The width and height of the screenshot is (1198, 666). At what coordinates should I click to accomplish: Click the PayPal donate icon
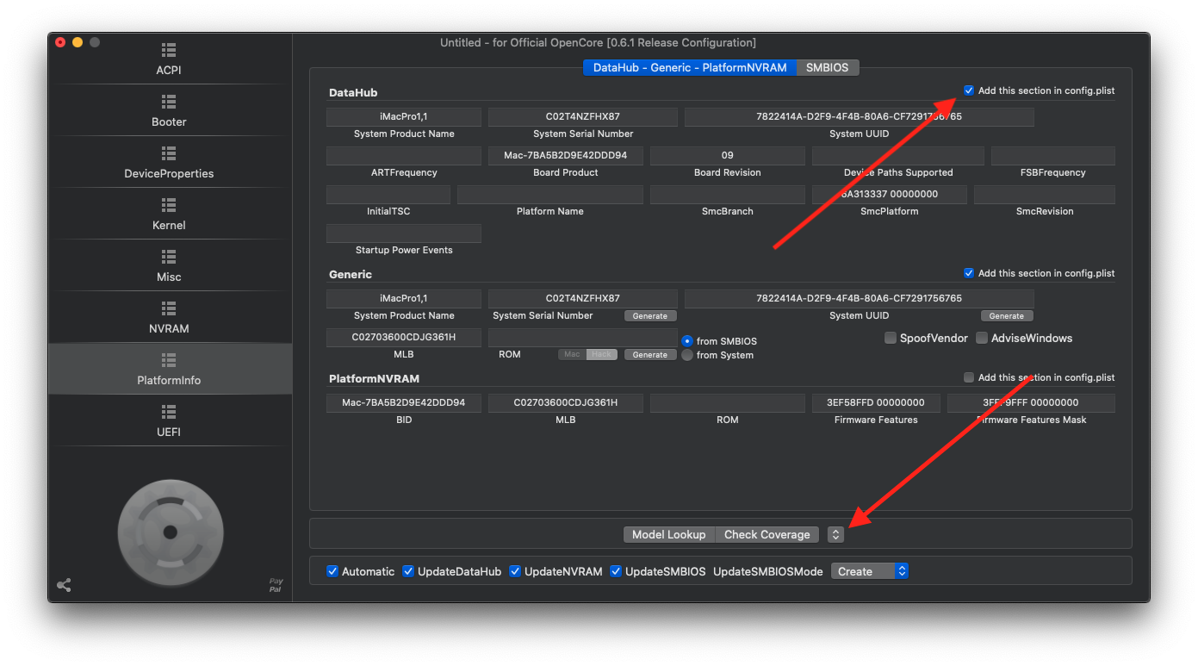(x=276, y=585)
